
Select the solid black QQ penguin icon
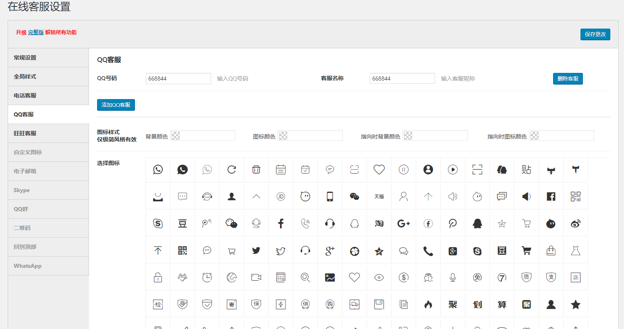pos(477,223)
